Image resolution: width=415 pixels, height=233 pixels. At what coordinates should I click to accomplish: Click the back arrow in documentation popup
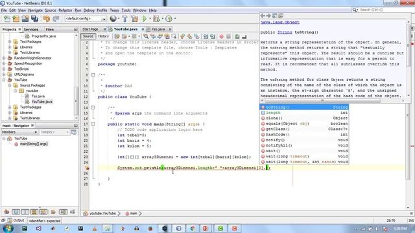click(x=263, y=16)
